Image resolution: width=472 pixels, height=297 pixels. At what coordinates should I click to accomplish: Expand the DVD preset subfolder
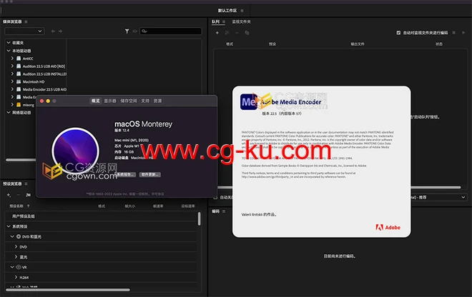(16, 246)
